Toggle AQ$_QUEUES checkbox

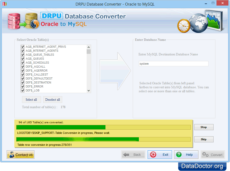[x=23, y=59]
